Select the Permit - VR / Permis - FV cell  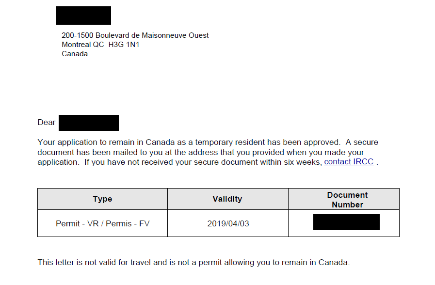[102, 223]
